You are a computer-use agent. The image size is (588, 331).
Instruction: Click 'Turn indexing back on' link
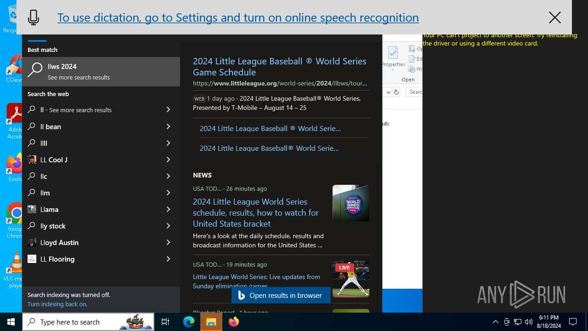pos(57,304)
